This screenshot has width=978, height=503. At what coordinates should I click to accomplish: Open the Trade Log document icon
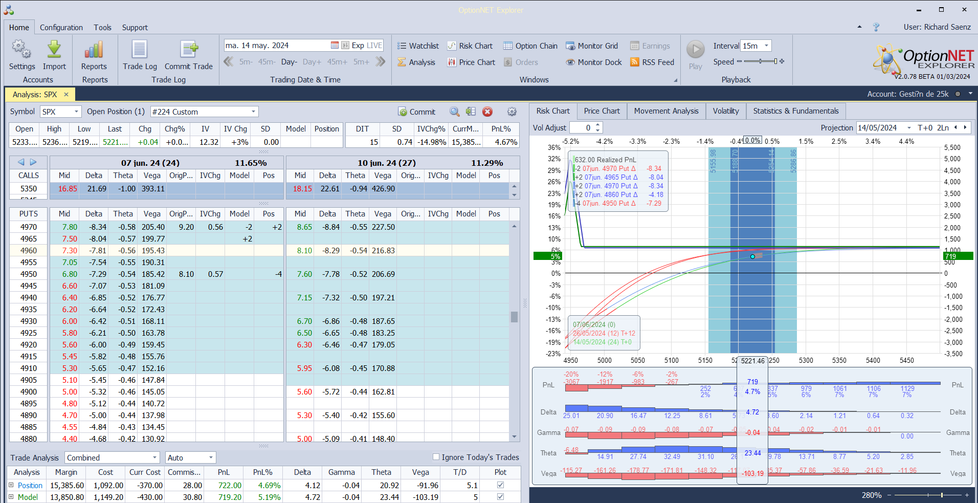[140, 50]
